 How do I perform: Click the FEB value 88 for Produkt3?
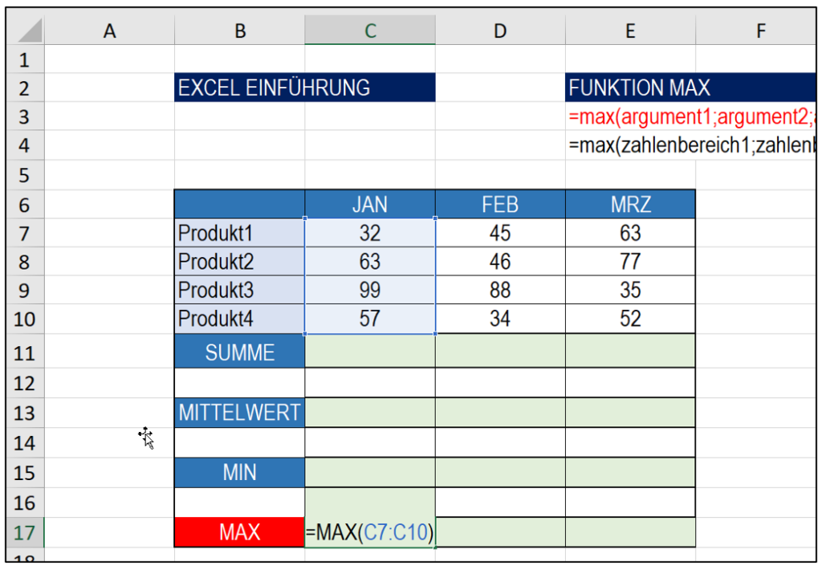[500, 290]
